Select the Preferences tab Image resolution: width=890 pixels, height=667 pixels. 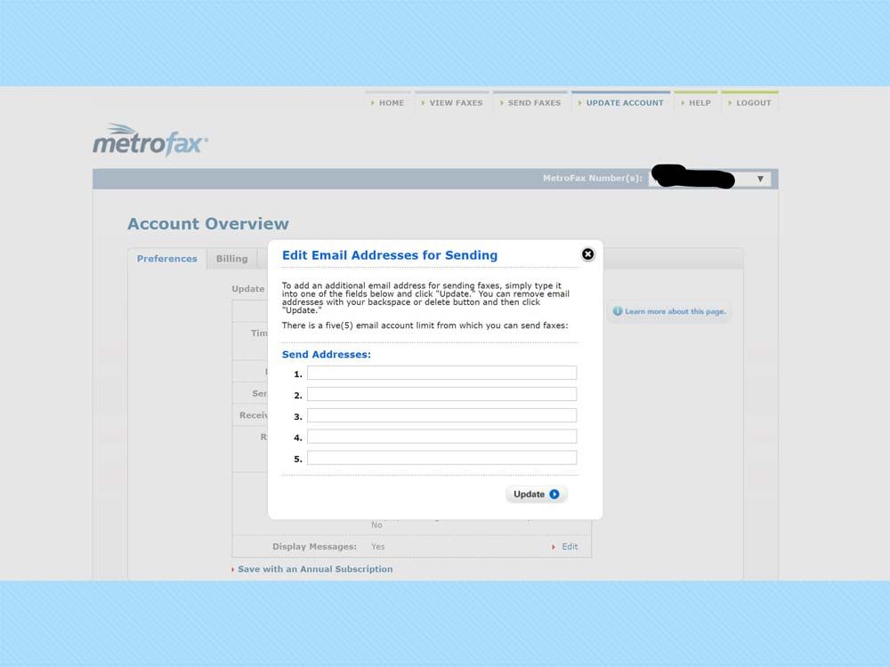166,258
